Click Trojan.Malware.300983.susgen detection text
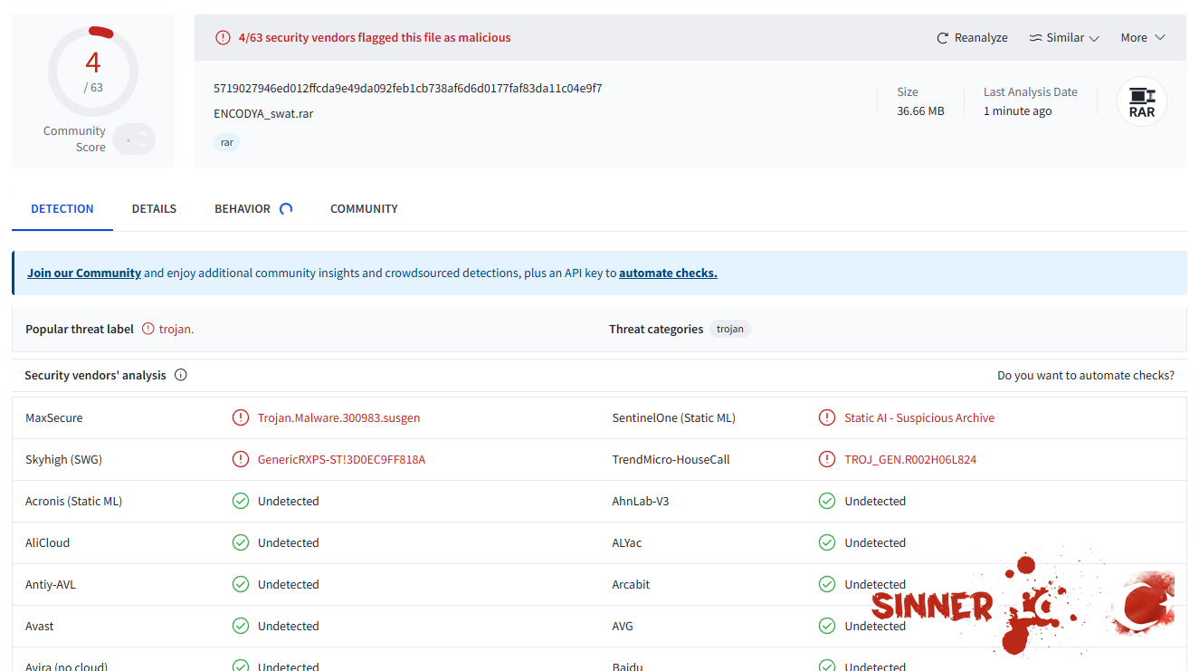This screenshot has height=671, width=1199. click(x=338, y=418)
